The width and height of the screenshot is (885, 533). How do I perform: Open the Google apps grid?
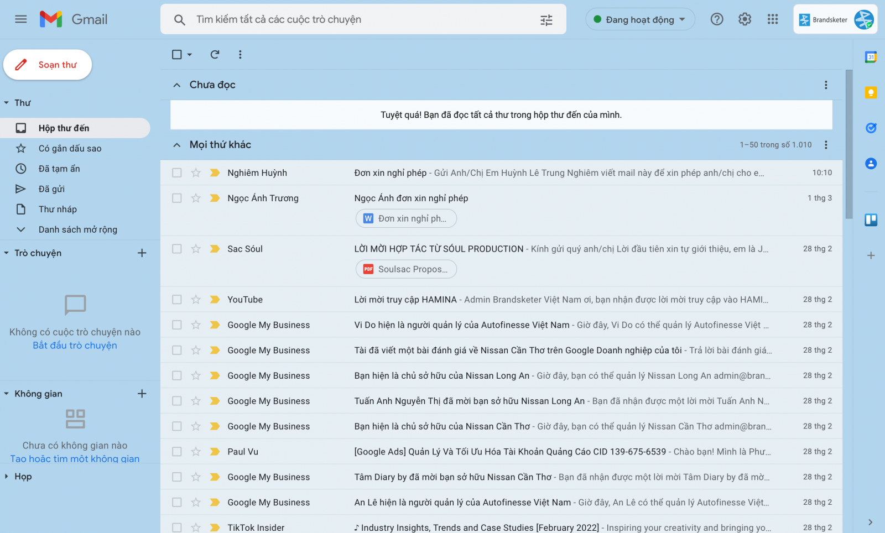coord(773,19)
